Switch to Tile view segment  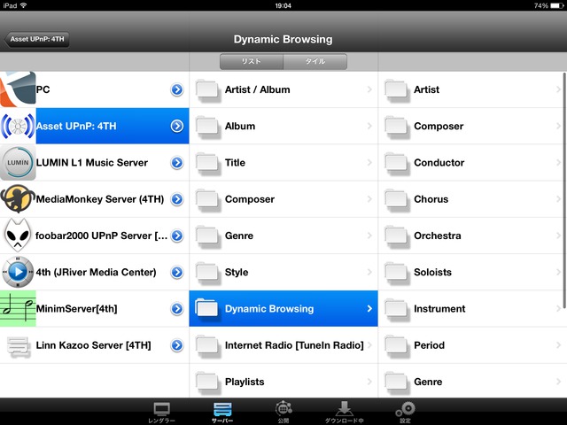315,61
